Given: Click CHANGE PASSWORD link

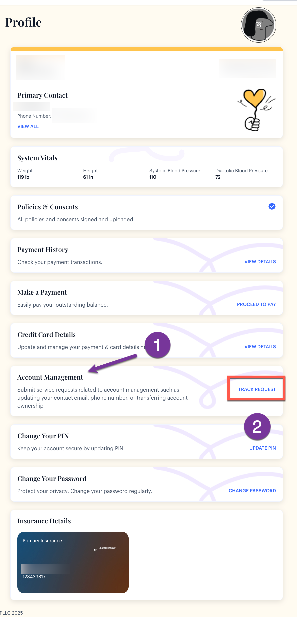Looking at the screenshot, I should click(252, 491).
